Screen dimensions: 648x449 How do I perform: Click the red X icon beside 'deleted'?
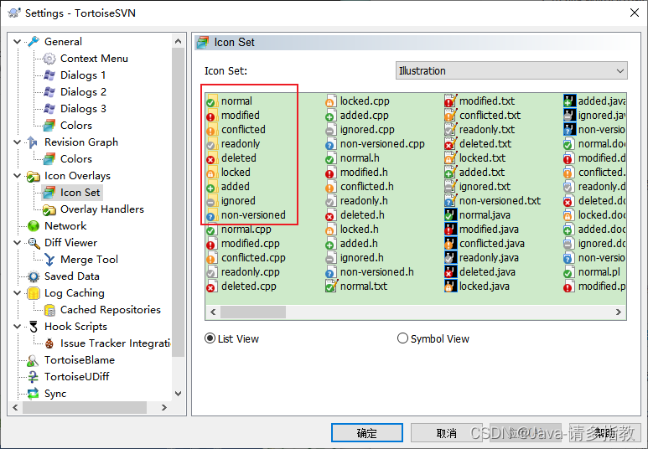(210, 159)
